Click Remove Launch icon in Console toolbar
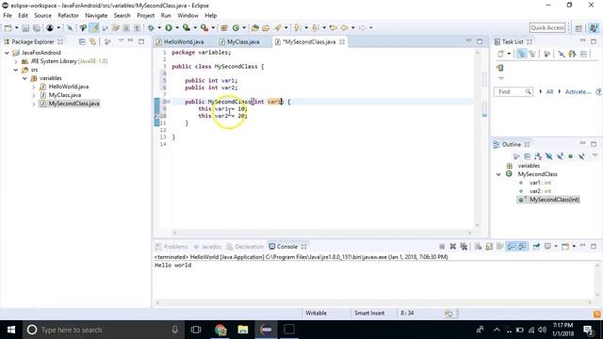The image size is (603, 339). pyautogui.click(x=452, y=247)
